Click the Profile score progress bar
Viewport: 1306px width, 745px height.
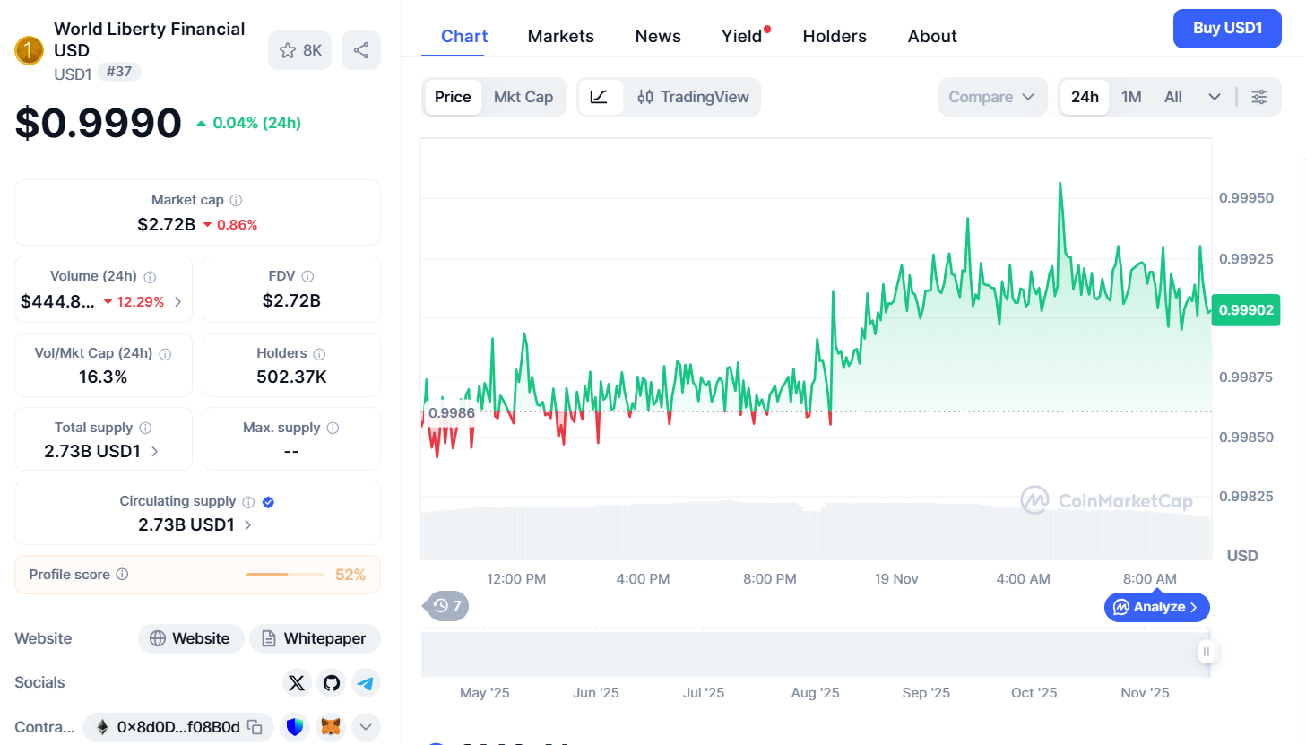click(285, 574)
